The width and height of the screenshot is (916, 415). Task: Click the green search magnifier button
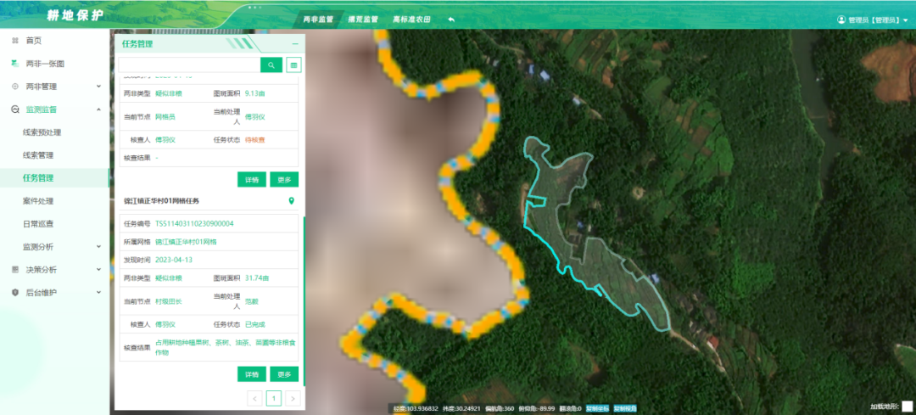(271, 64)
